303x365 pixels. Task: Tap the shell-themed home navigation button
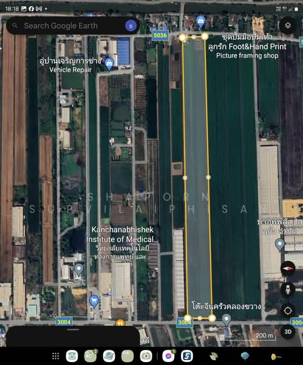(x=245, y=356)
